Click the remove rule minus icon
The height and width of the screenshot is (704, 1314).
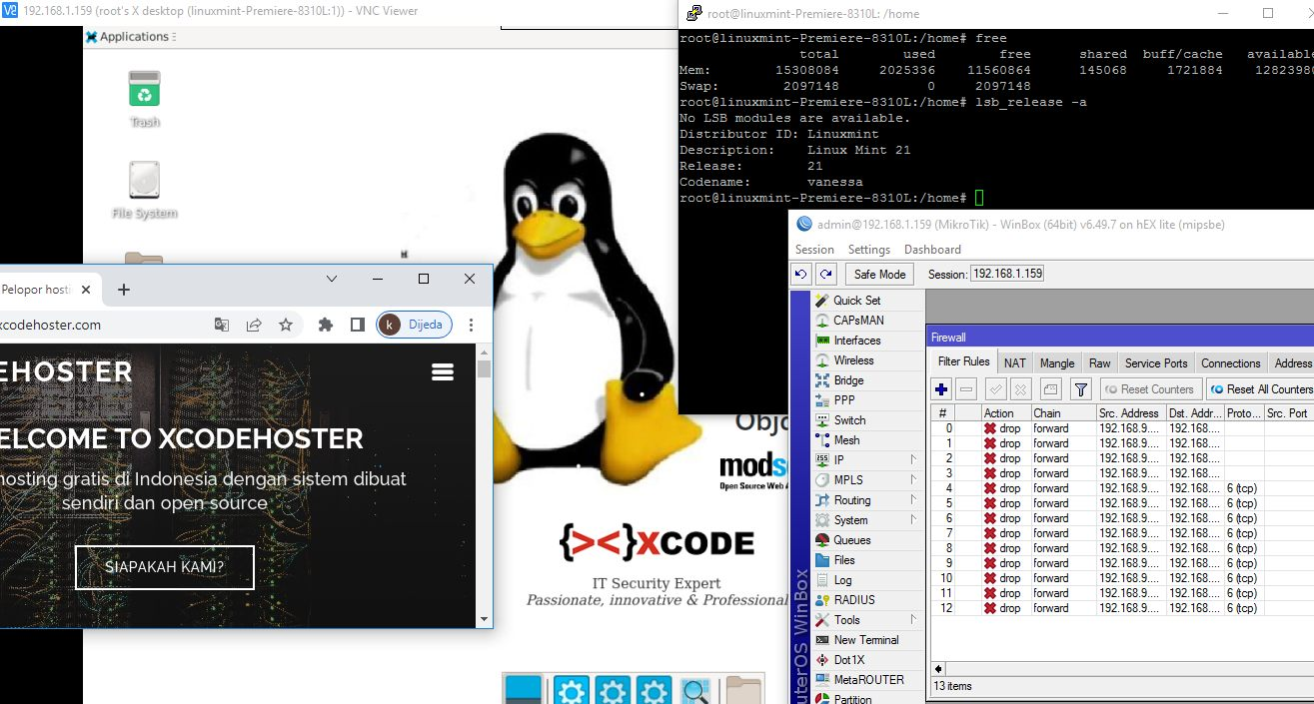click(x=966, y=389)
